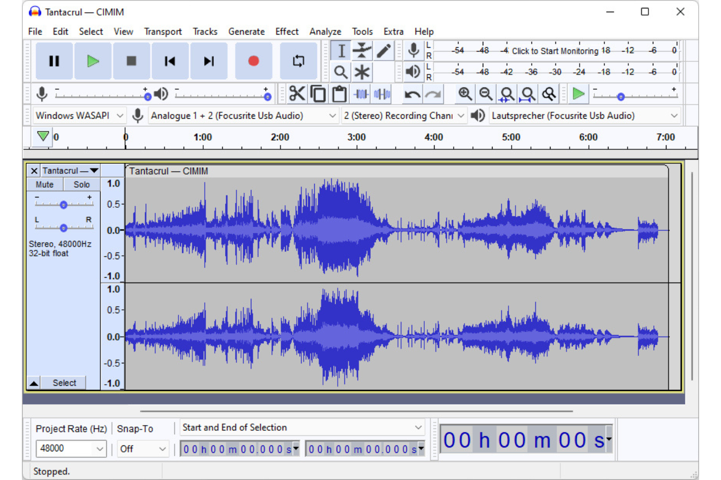Click the Cut scissors icon
The image size is (721, 480).
pyautogui.click(x=297, y=93)
